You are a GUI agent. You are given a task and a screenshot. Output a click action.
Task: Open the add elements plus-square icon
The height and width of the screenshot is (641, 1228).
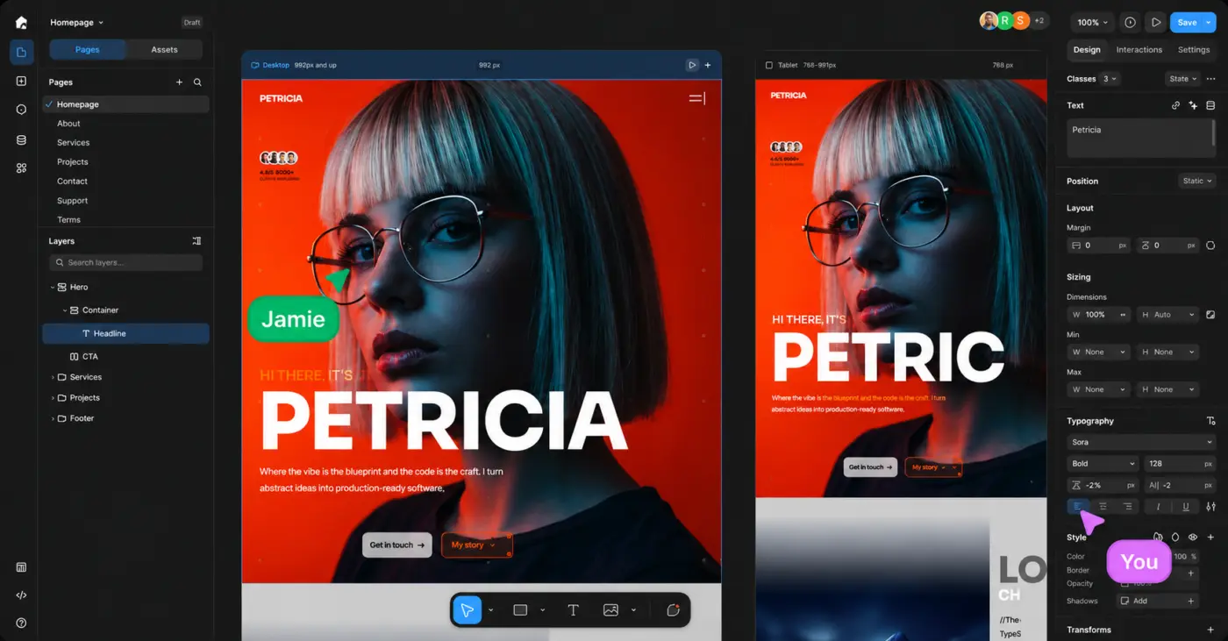21,81
